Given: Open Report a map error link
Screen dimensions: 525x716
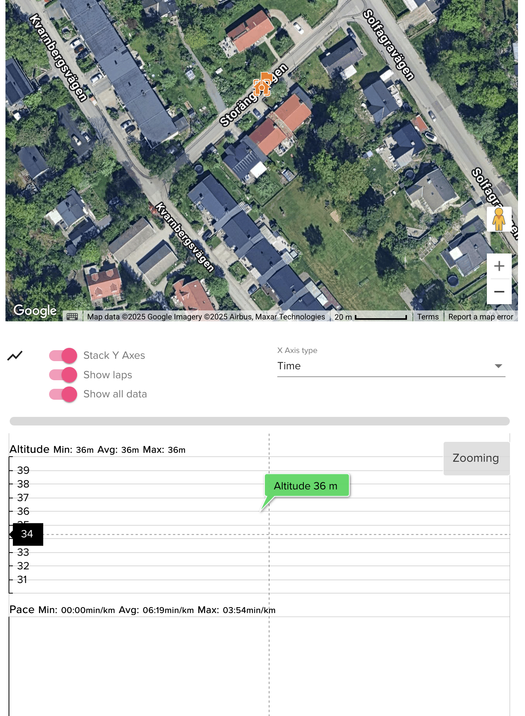Looking at the screenshot, I should 481,317.
